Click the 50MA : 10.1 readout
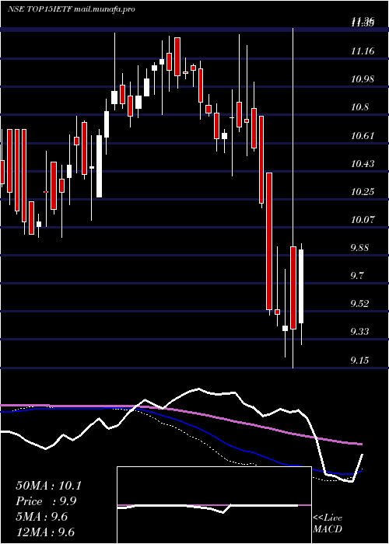Screen dimensions: 389x544 [48, 486]
